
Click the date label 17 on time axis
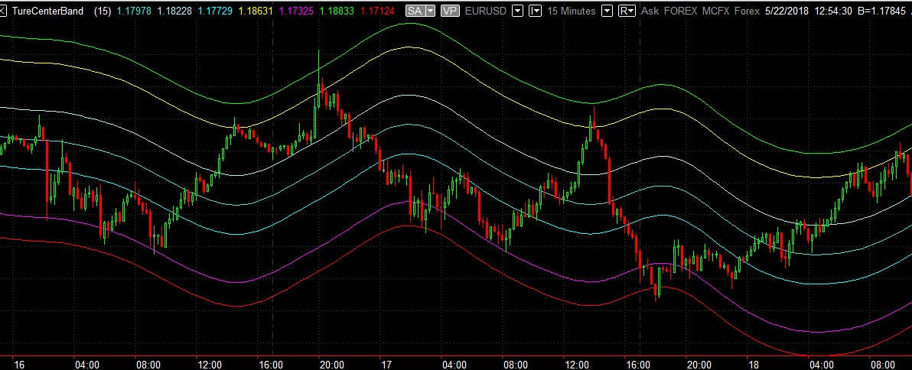[386, 365]
